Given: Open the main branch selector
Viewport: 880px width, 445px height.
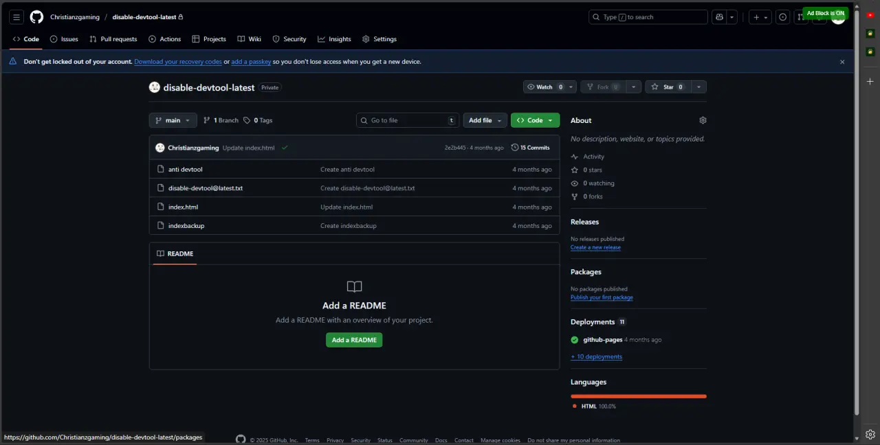Looking at the screenshot, I should (x=173, y=120).
